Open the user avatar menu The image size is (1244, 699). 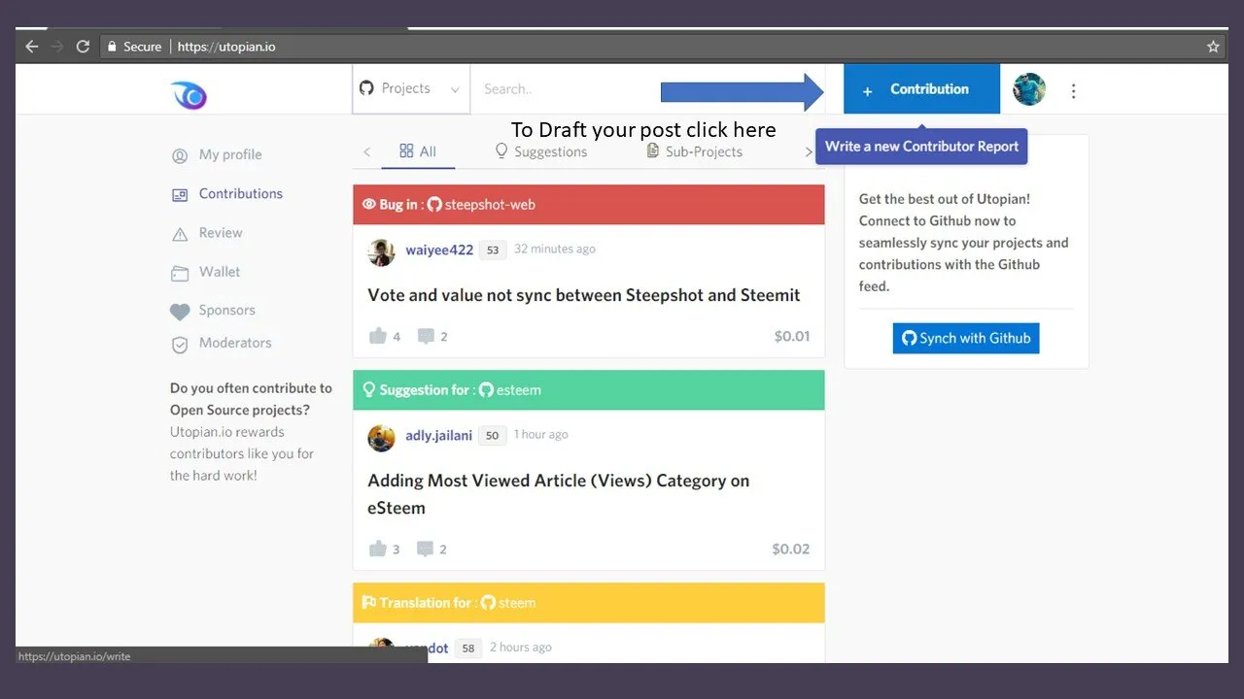[1029, 89]
